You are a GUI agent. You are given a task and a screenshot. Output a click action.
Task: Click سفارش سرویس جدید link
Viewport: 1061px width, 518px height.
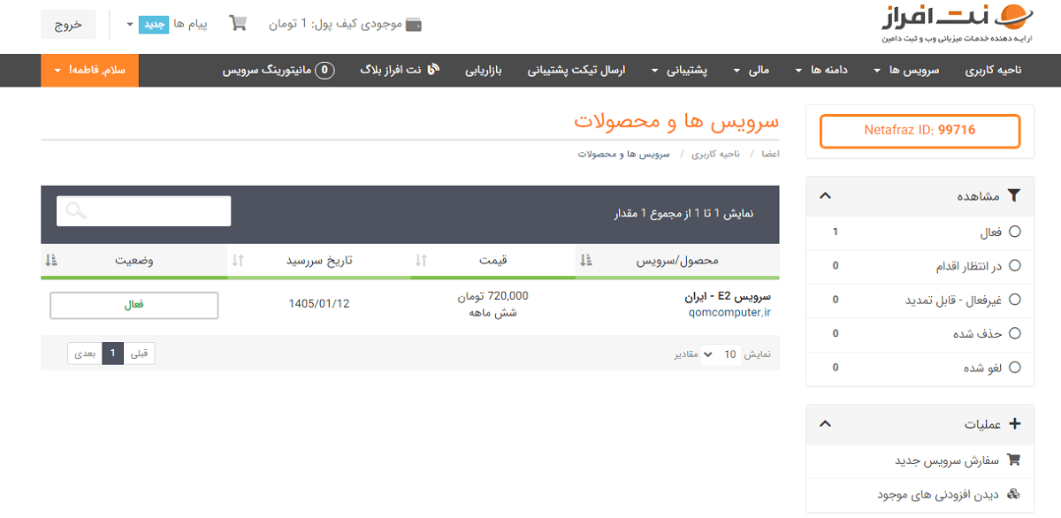pos(947,461)
